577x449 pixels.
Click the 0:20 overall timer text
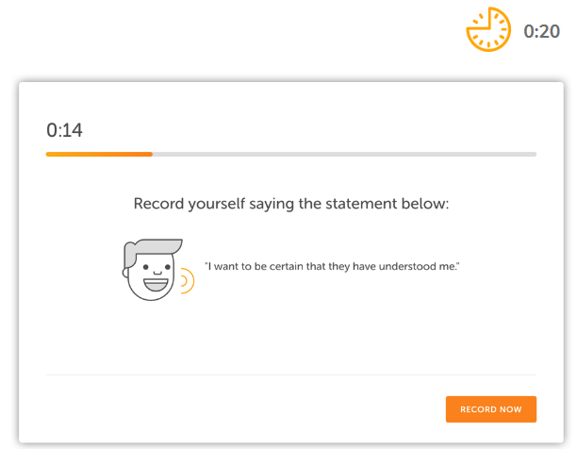pyautogui.click(x=542, y=32)
